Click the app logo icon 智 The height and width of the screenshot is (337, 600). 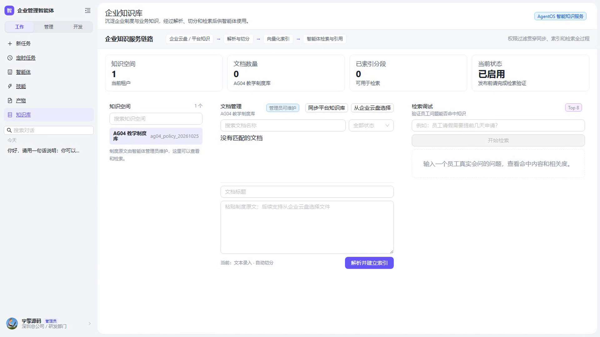click(9, 11)
